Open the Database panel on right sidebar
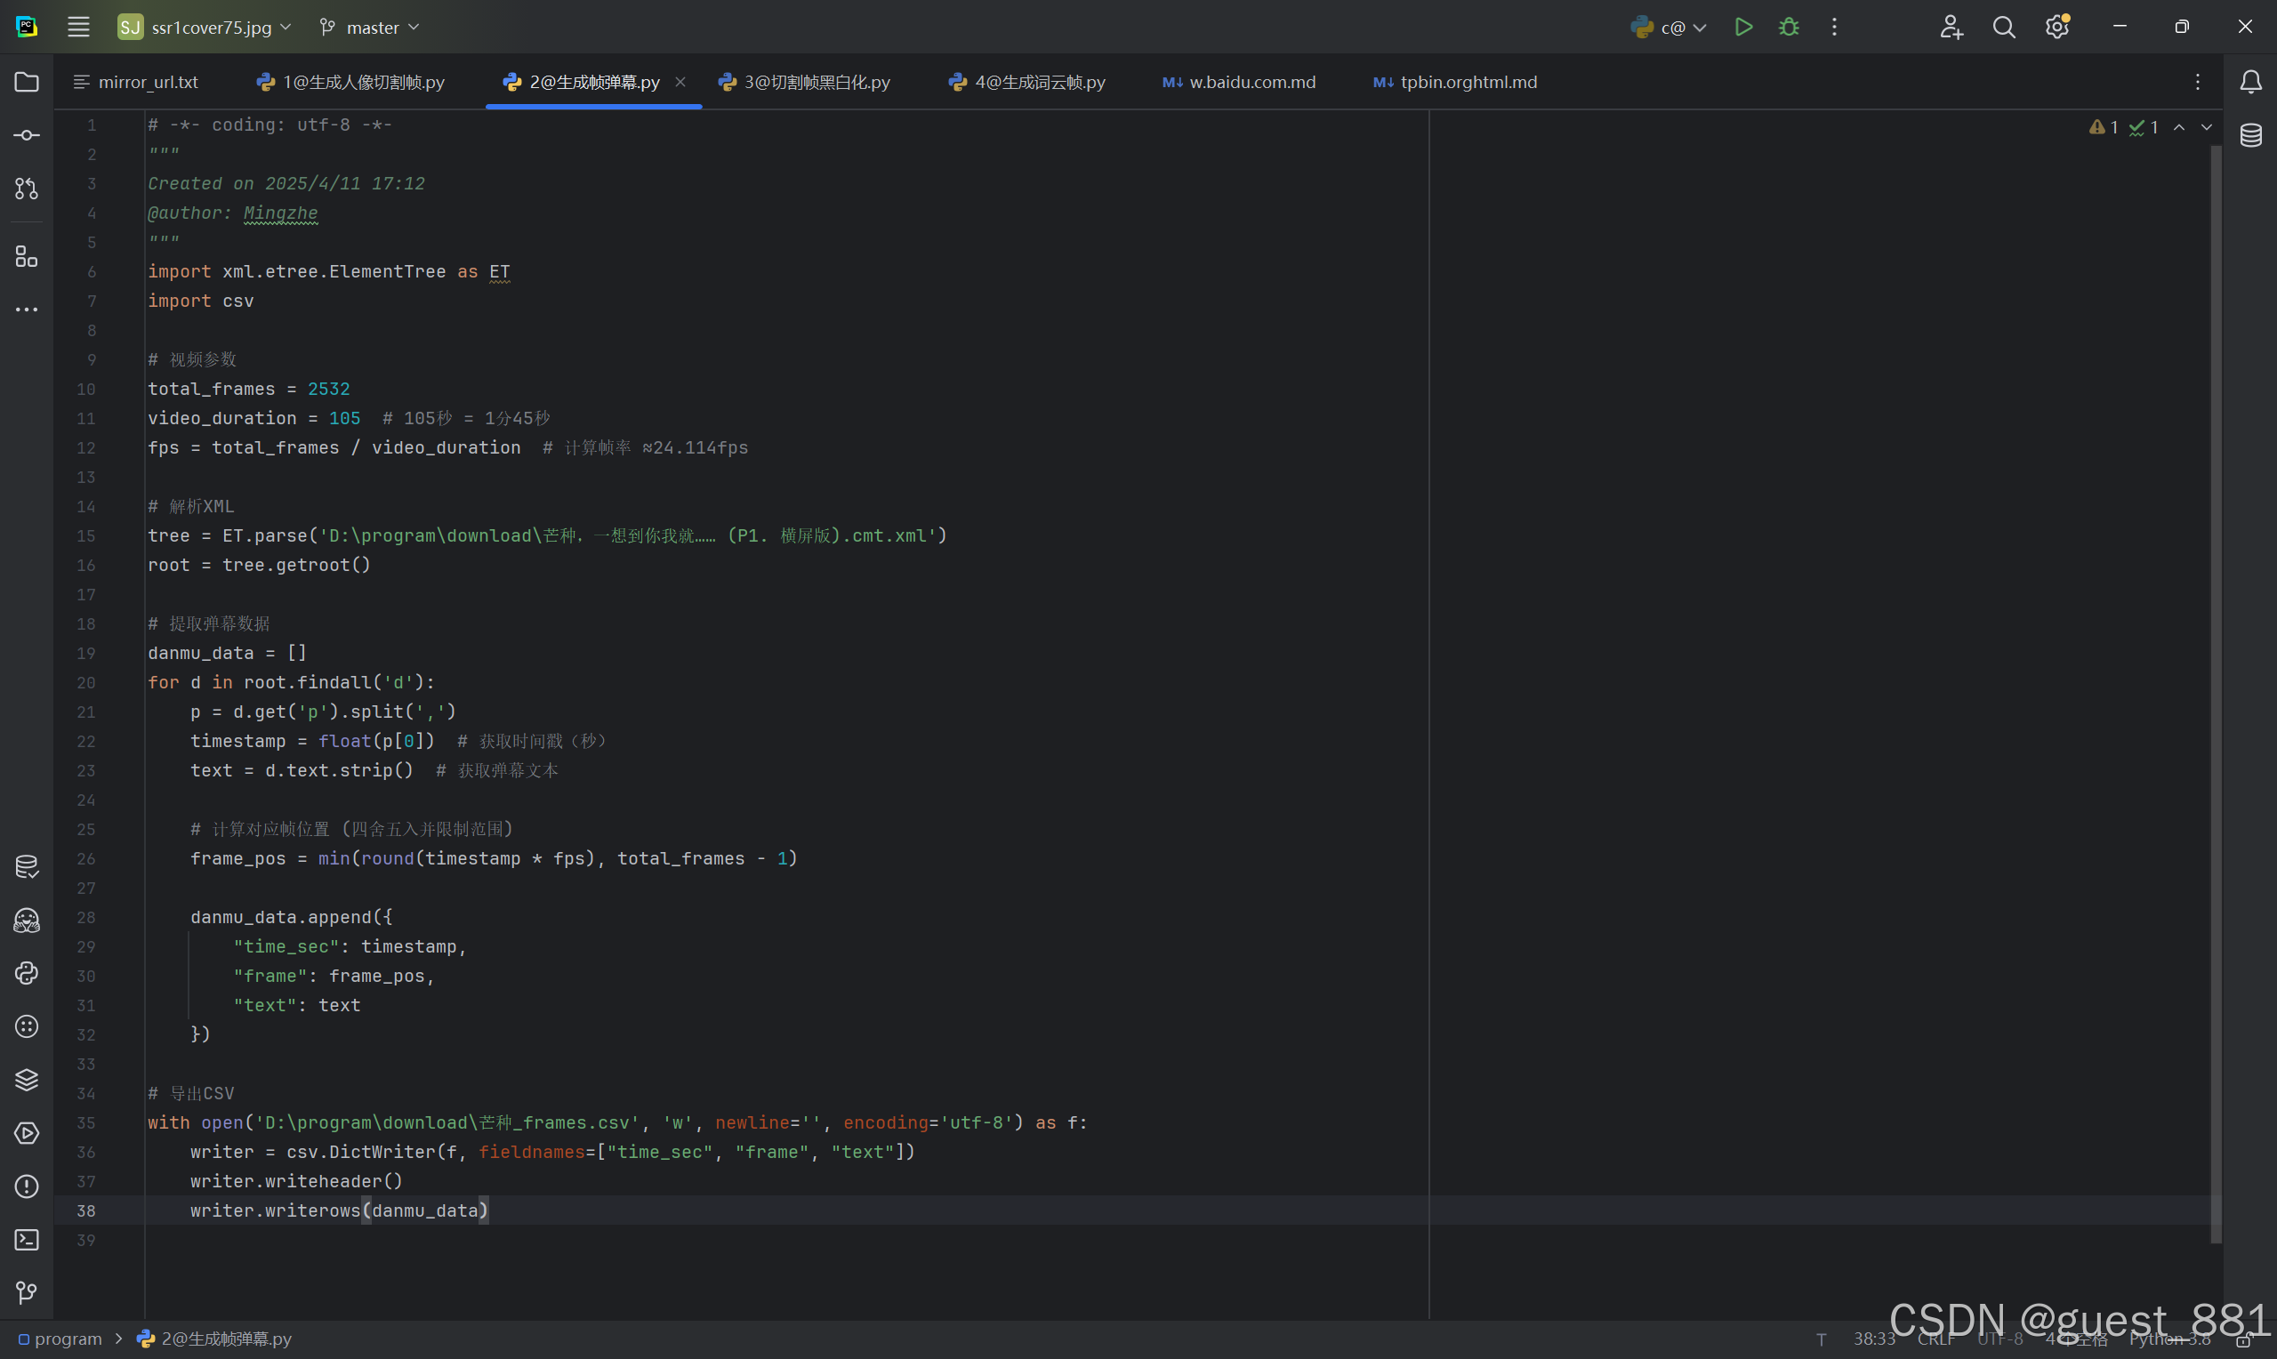2277x1359 pixels. (x=2250, y=135)
